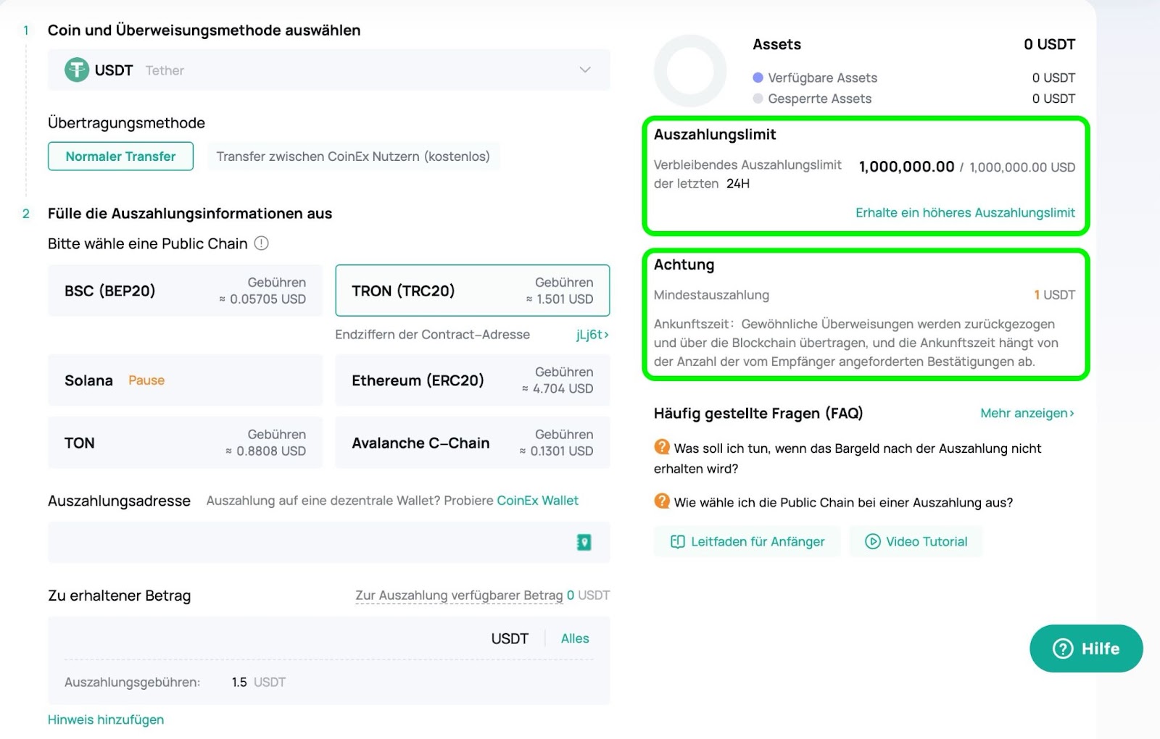Select Avalanche C-Chain network
The image size is (1160, 739).
[472, 443]
